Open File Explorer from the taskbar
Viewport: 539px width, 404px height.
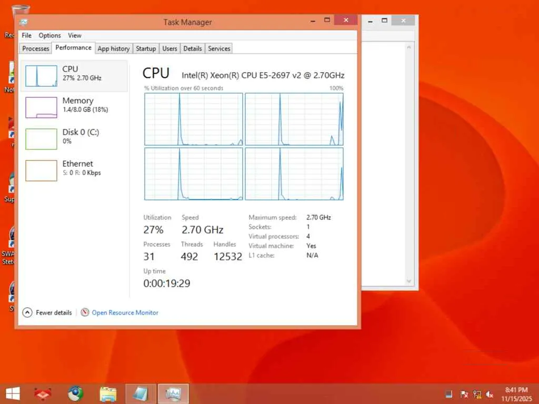[x=108, y=393]
